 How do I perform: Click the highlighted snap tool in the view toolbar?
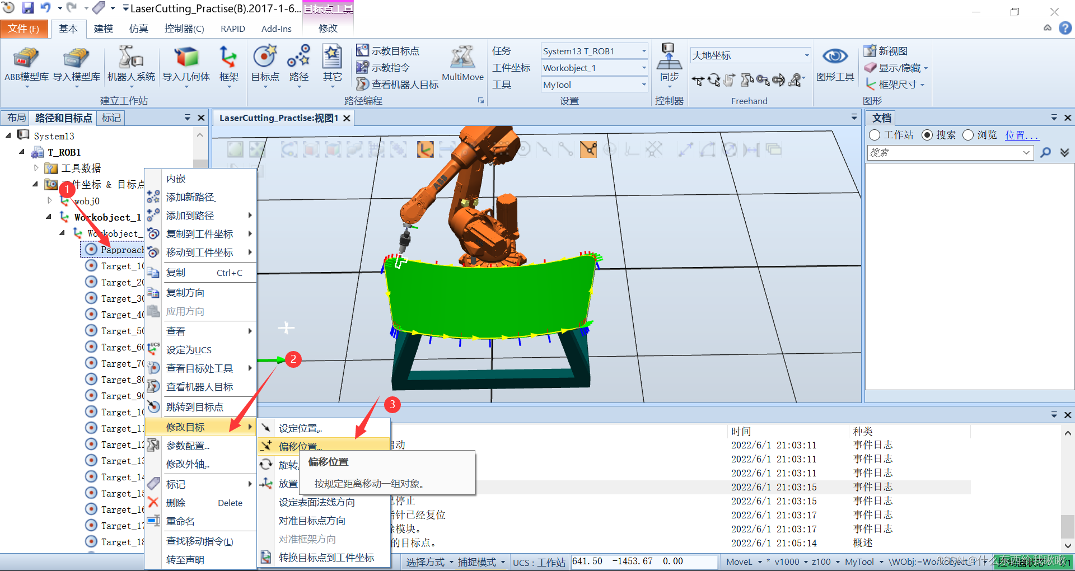point(588,149)
